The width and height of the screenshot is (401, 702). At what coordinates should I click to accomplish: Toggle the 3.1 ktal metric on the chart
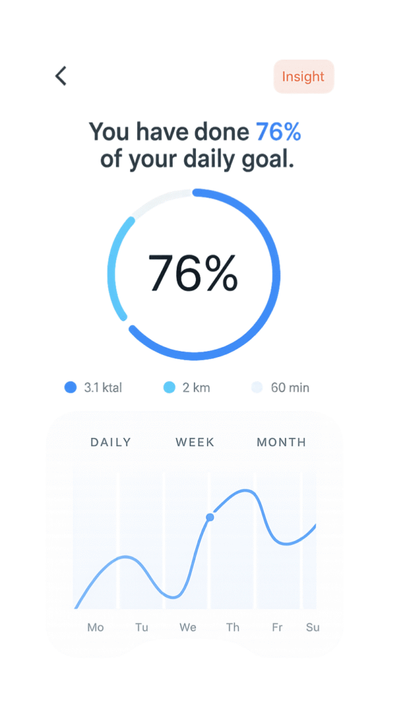[x=71, y=387]
